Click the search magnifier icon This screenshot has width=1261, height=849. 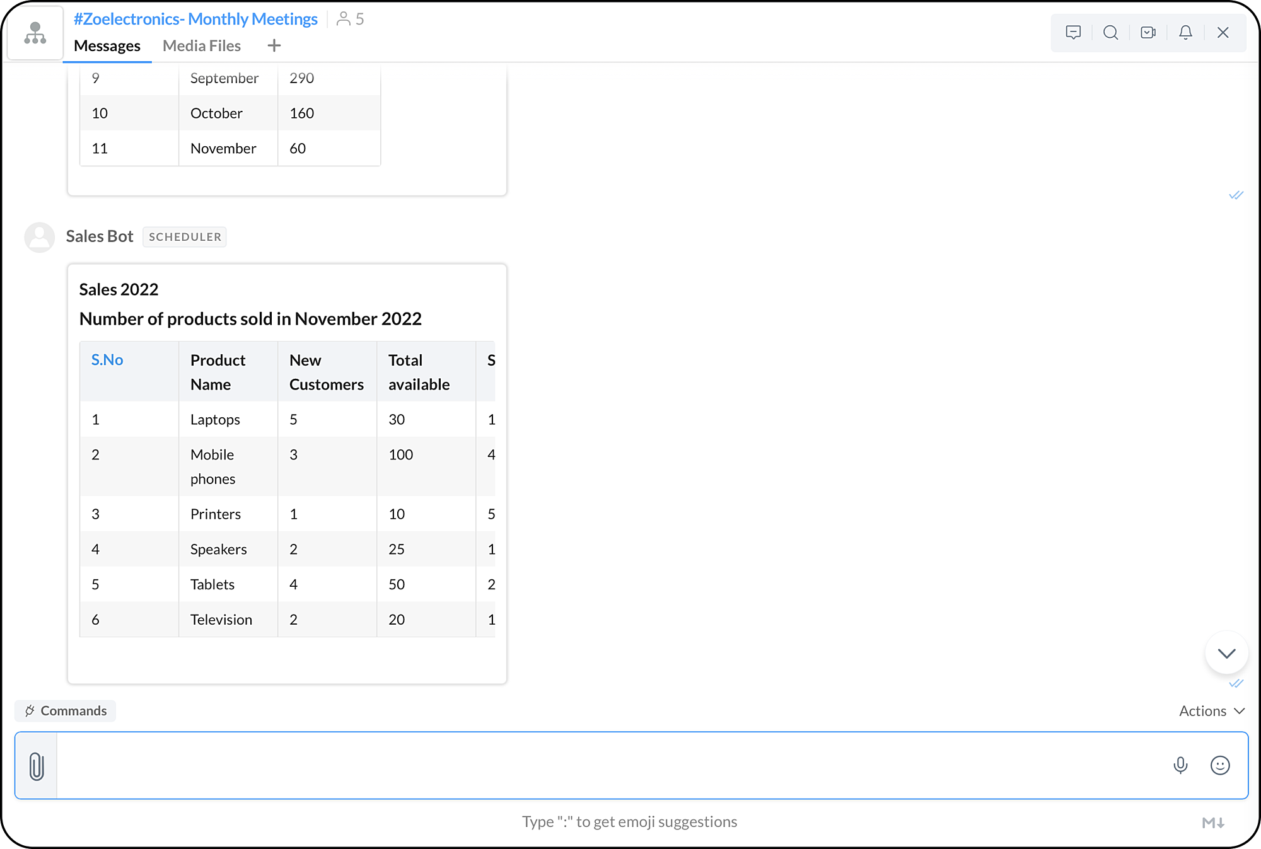tap(1110, 33)
